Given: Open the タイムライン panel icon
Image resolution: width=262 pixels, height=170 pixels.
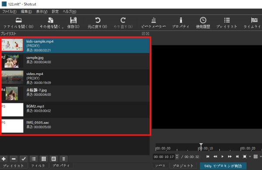Looking at the screenshot, I should [x=253, y=23].
